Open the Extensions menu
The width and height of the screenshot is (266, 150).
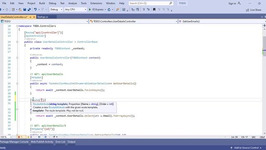pyautogui.click(x=96, y=3)
